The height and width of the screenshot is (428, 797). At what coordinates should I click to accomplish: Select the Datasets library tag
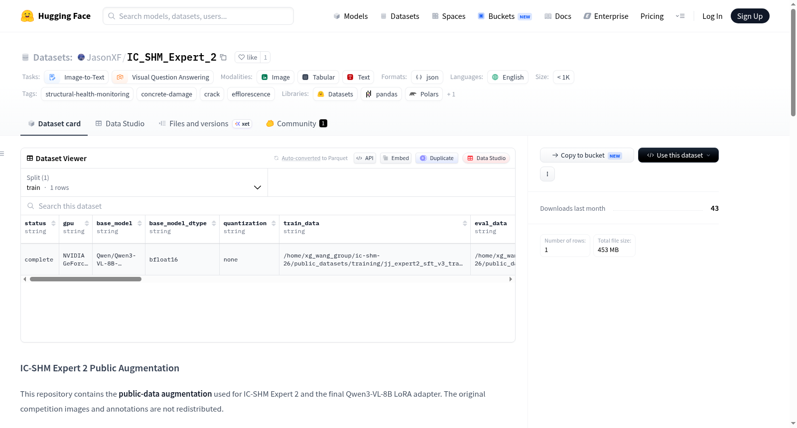click(335, 94)
